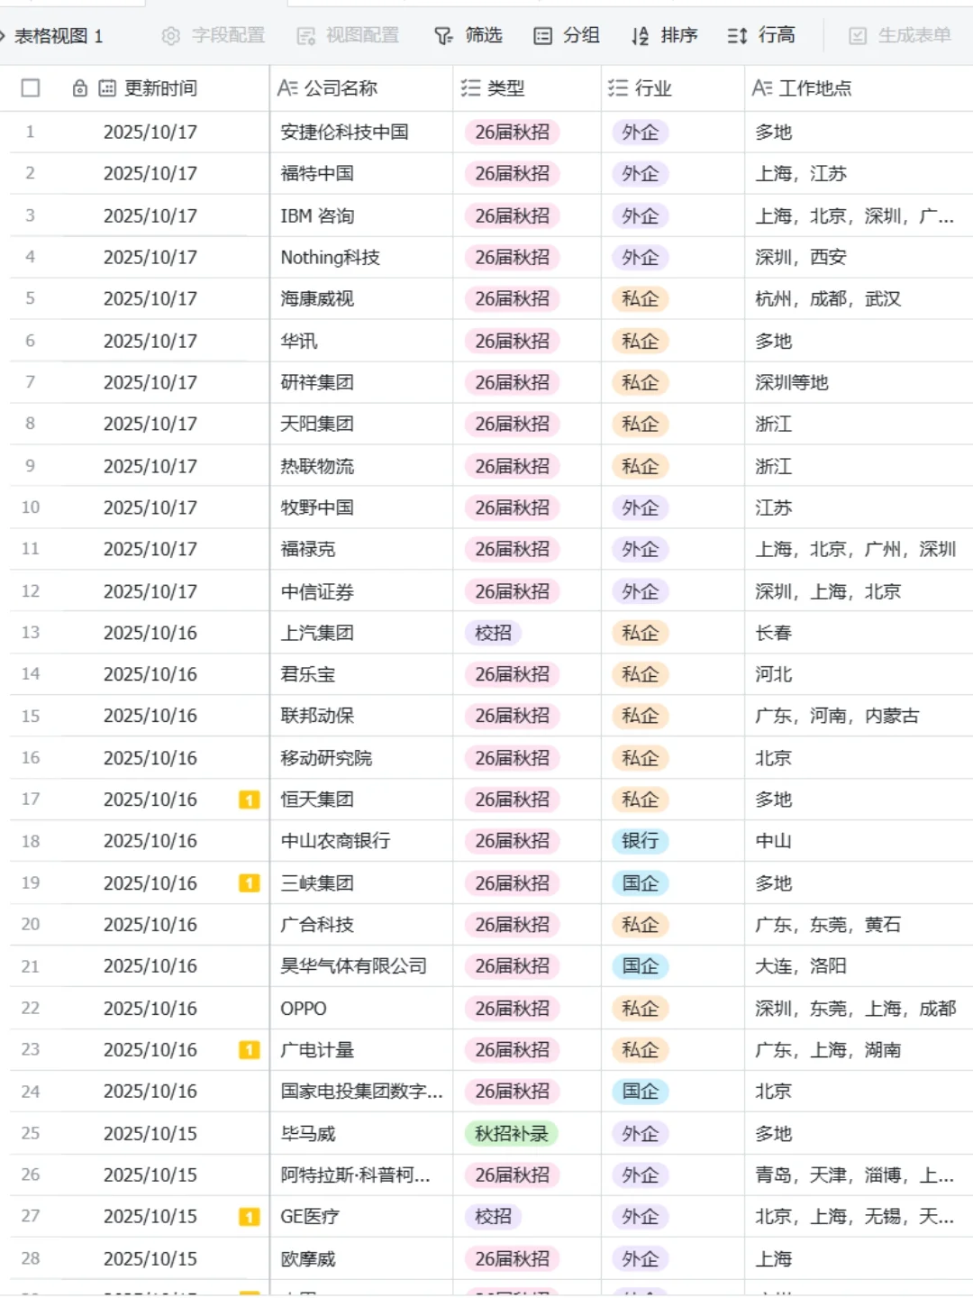Open comment badge on 恒天集团 row
The image size is (973, 1298).
coord(250,800)
